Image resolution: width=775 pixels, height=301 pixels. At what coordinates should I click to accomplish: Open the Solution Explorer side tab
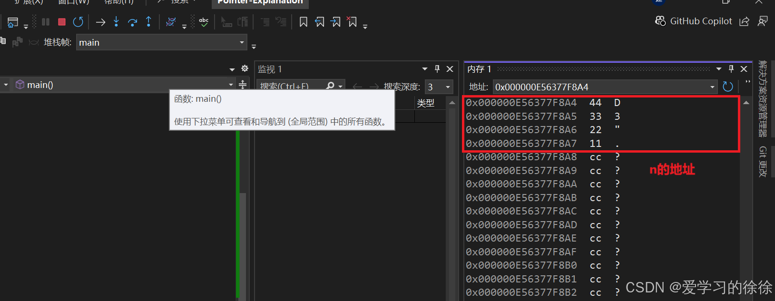click(x=763, y=99)
